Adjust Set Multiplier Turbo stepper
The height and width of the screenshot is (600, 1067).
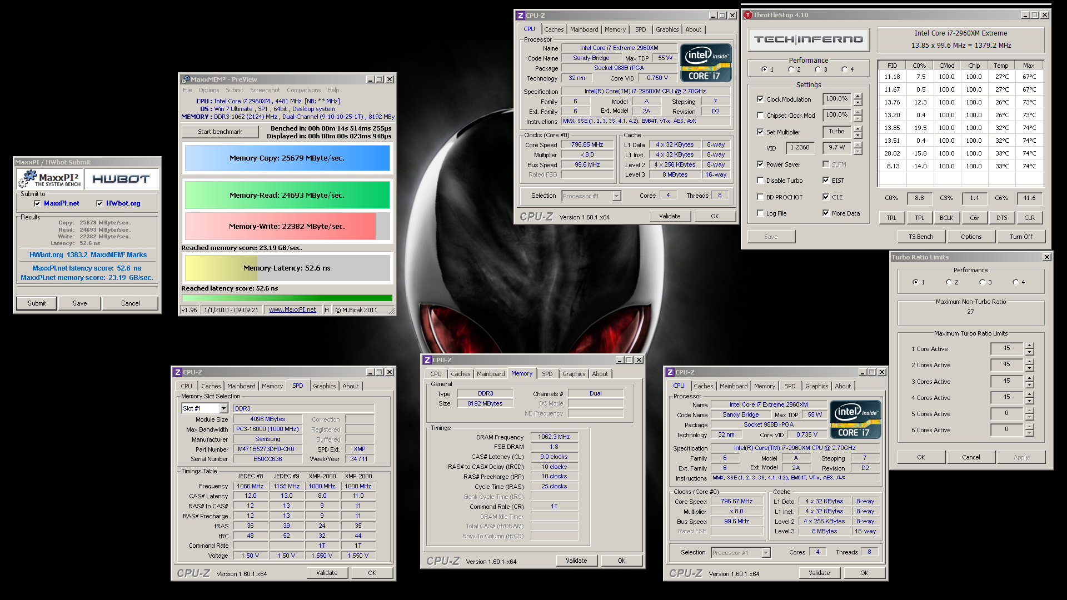click(x=858, y=132)
